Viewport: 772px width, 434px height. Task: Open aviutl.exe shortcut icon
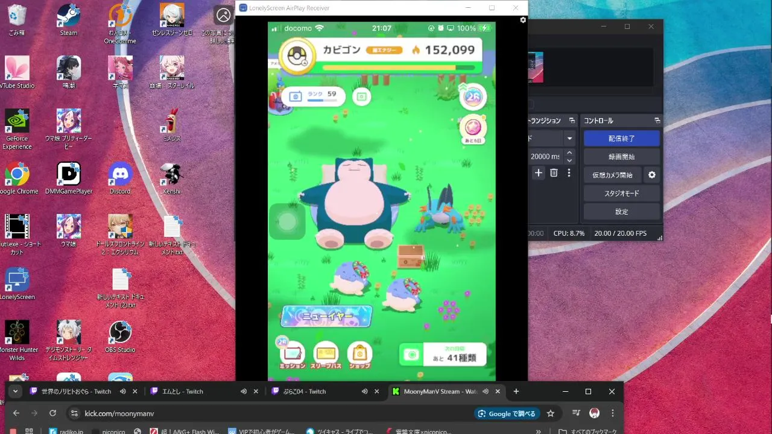(x=17, y=235)
